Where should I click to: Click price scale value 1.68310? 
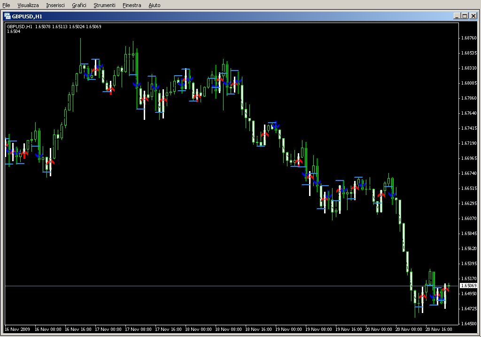pyautogui.click(x=469, y=68)
